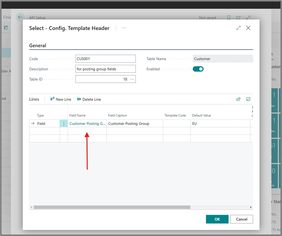Image resolution: width=282 pixels, height=236 pixels.
Task: Open the dialog's more options ellipsis
Action: [124, 28]
